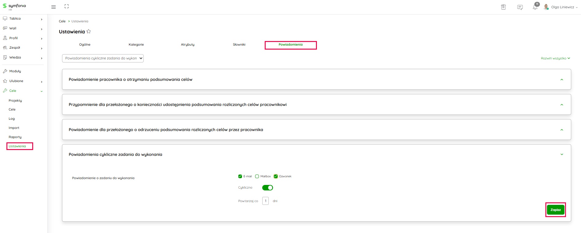The image size is (581, 233).
Task: Enable the Mailbox notification checkbox
Action: 257,176
